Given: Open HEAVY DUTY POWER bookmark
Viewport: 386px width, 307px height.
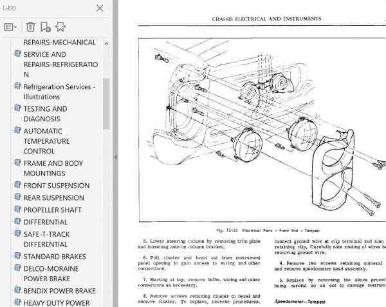Looking at the screenshot, I should pyautogui.click(x=57, y=302).
